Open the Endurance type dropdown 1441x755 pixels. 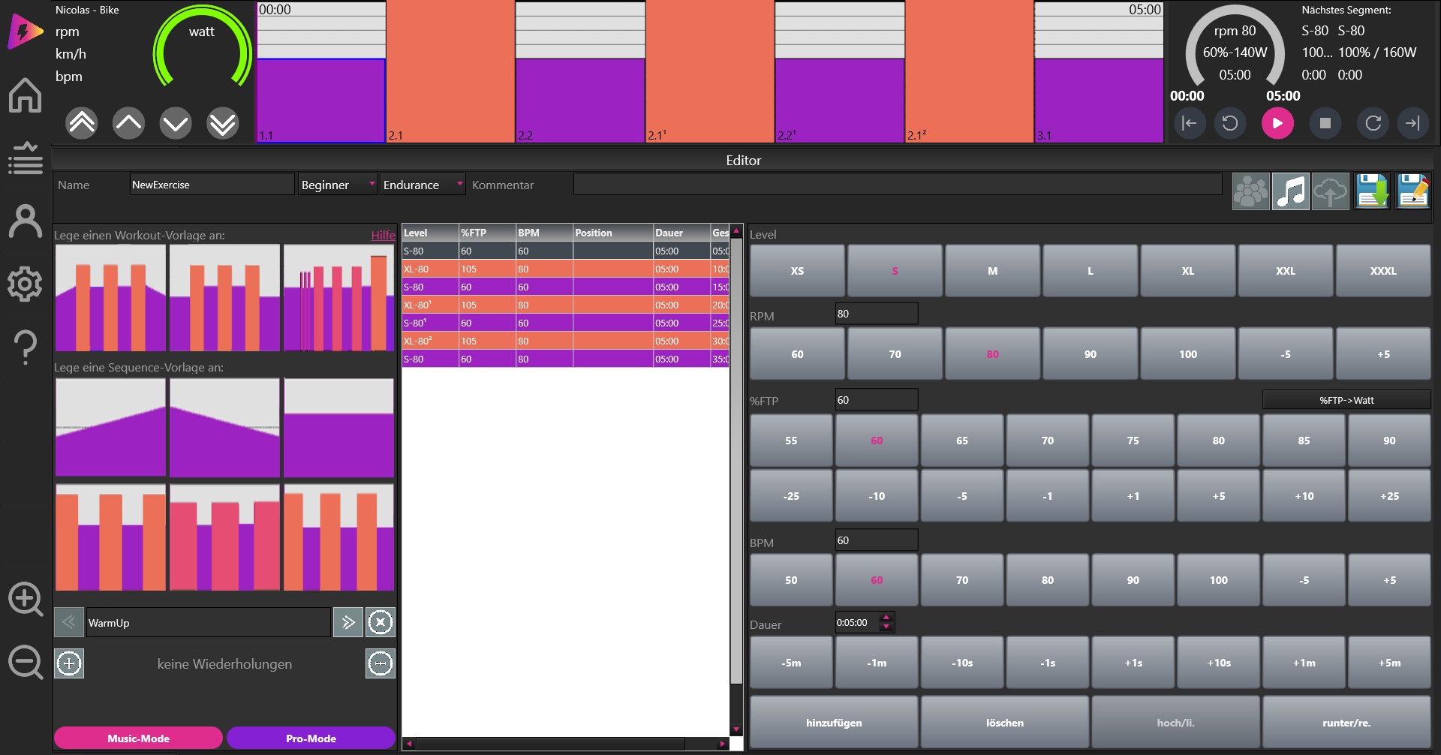click(x=423, y=185)
